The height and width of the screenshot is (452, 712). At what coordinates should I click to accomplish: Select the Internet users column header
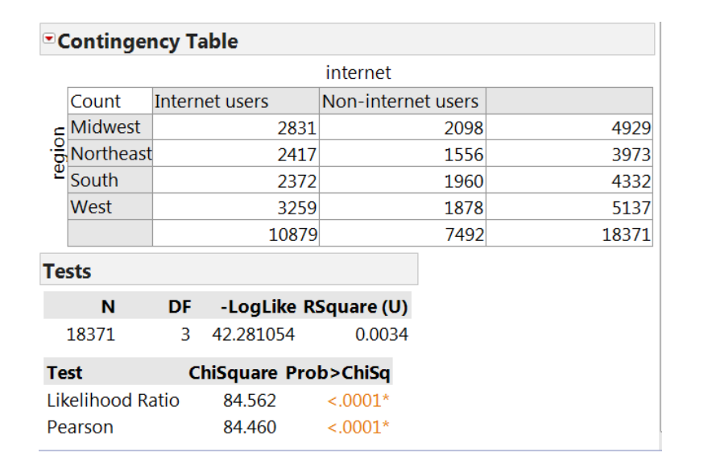click(236, 101)
